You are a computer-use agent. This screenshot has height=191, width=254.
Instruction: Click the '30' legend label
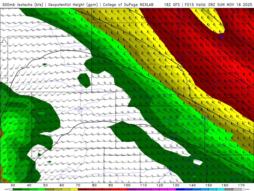point(13,185)
